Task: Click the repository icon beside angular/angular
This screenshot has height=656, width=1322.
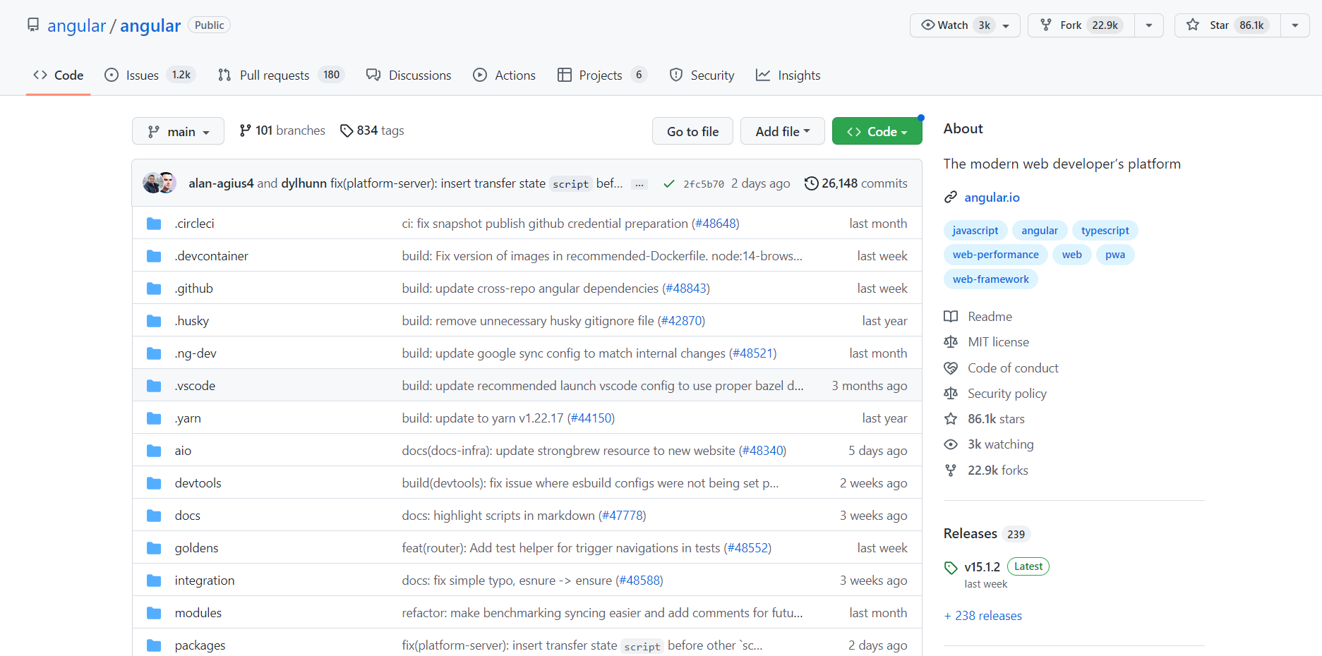Action: point(33,25)
